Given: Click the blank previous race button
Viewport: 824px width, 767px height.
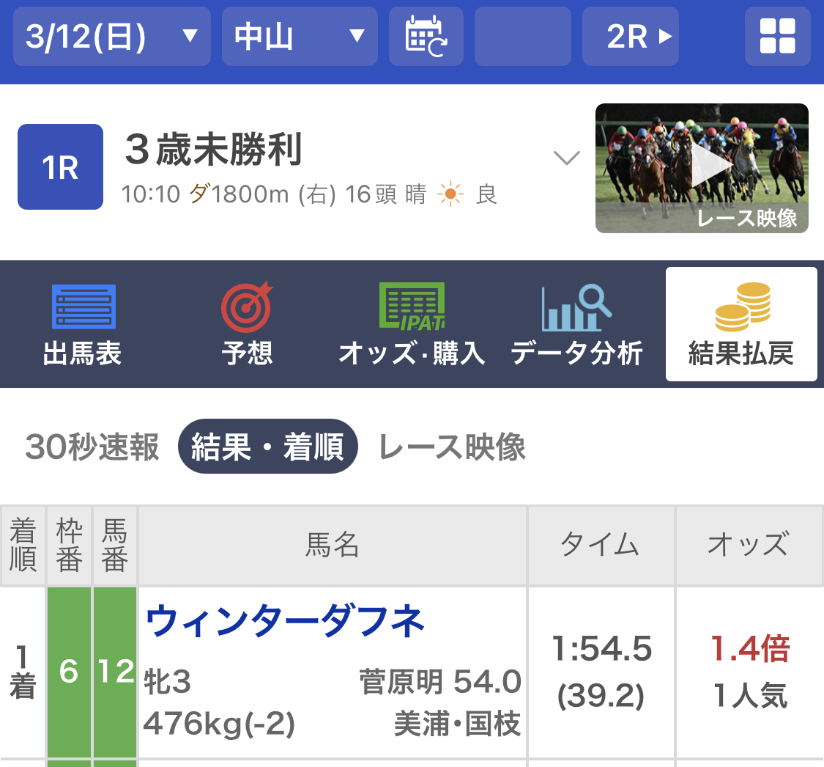Looking at the screenshot, I should [x=522, y=37].
